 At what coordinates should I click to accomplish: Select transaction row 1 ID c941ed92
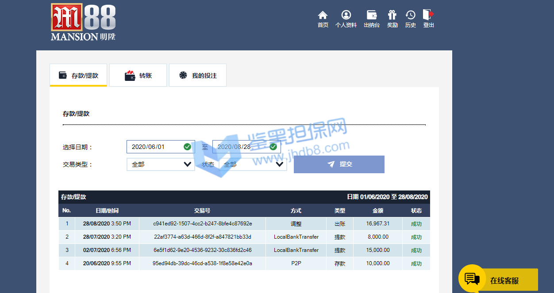(x=203, y=224)
